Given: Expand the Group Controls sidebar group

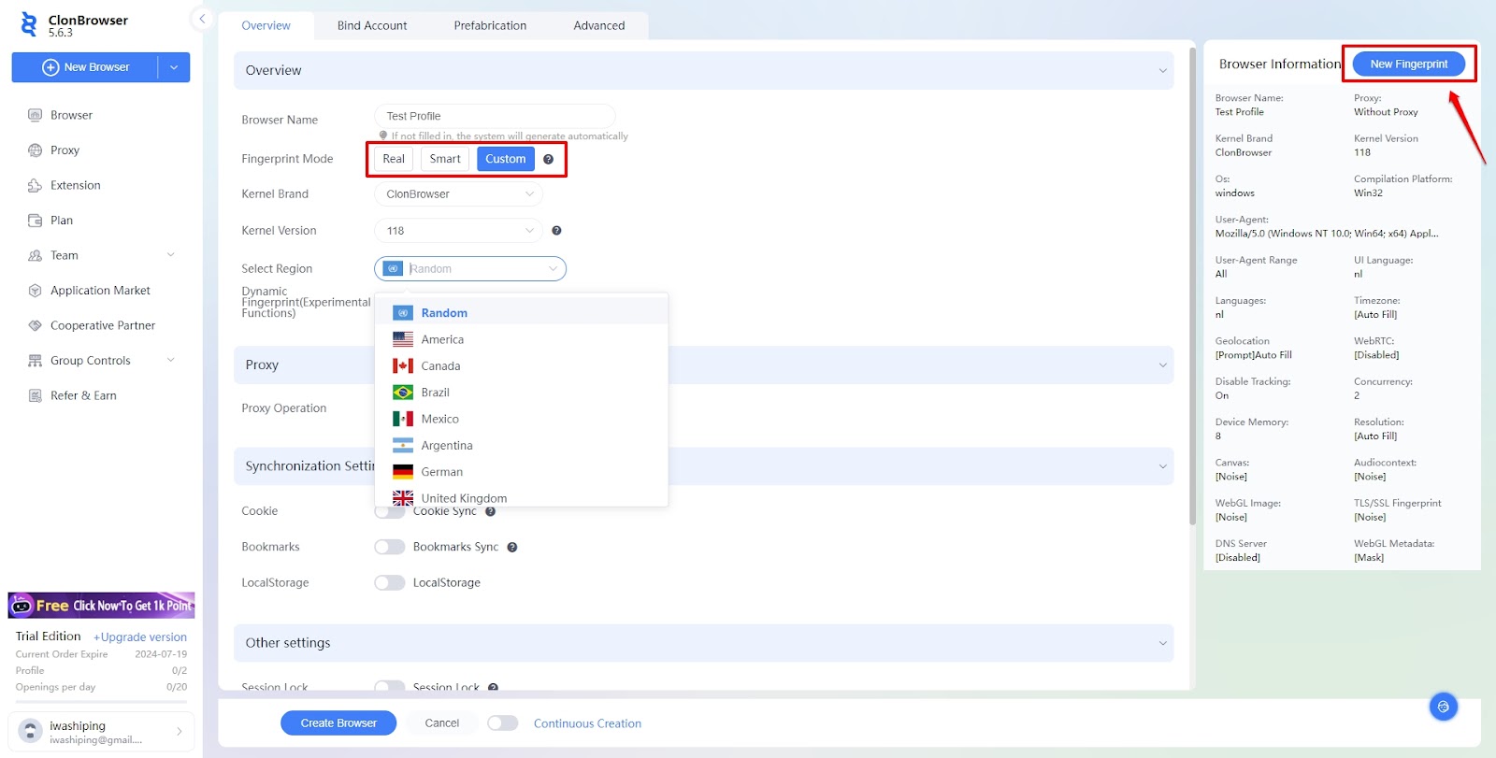Looking at the screenshot, I should pos(101,360).
